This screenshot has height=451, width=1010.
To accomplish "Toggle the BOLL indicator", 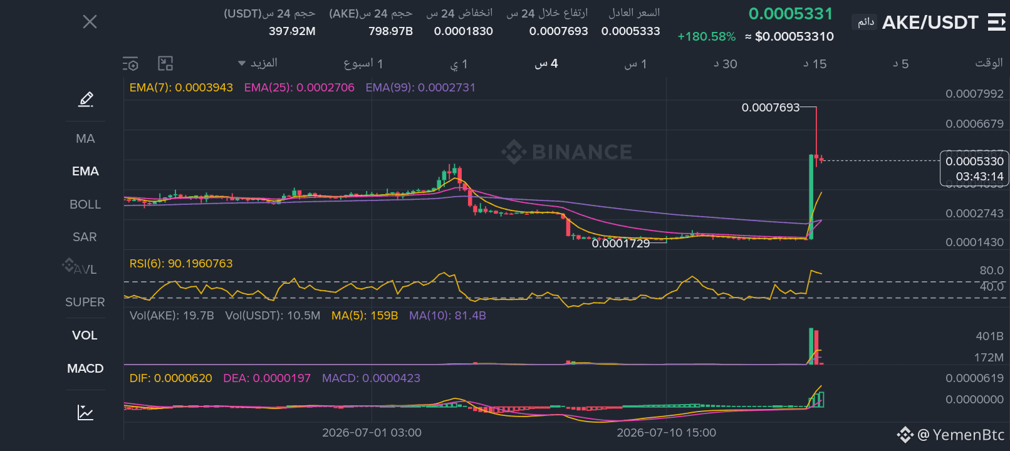I will point(85,204).
